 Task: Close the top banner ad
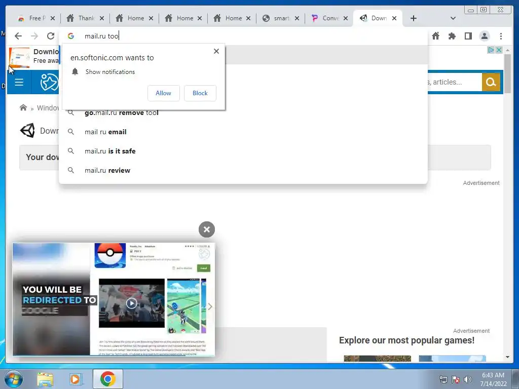(499, 50)
